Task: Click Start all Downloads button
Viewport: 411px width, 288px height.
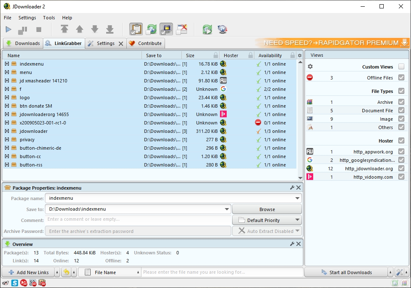Action: (x=346, y=272)
